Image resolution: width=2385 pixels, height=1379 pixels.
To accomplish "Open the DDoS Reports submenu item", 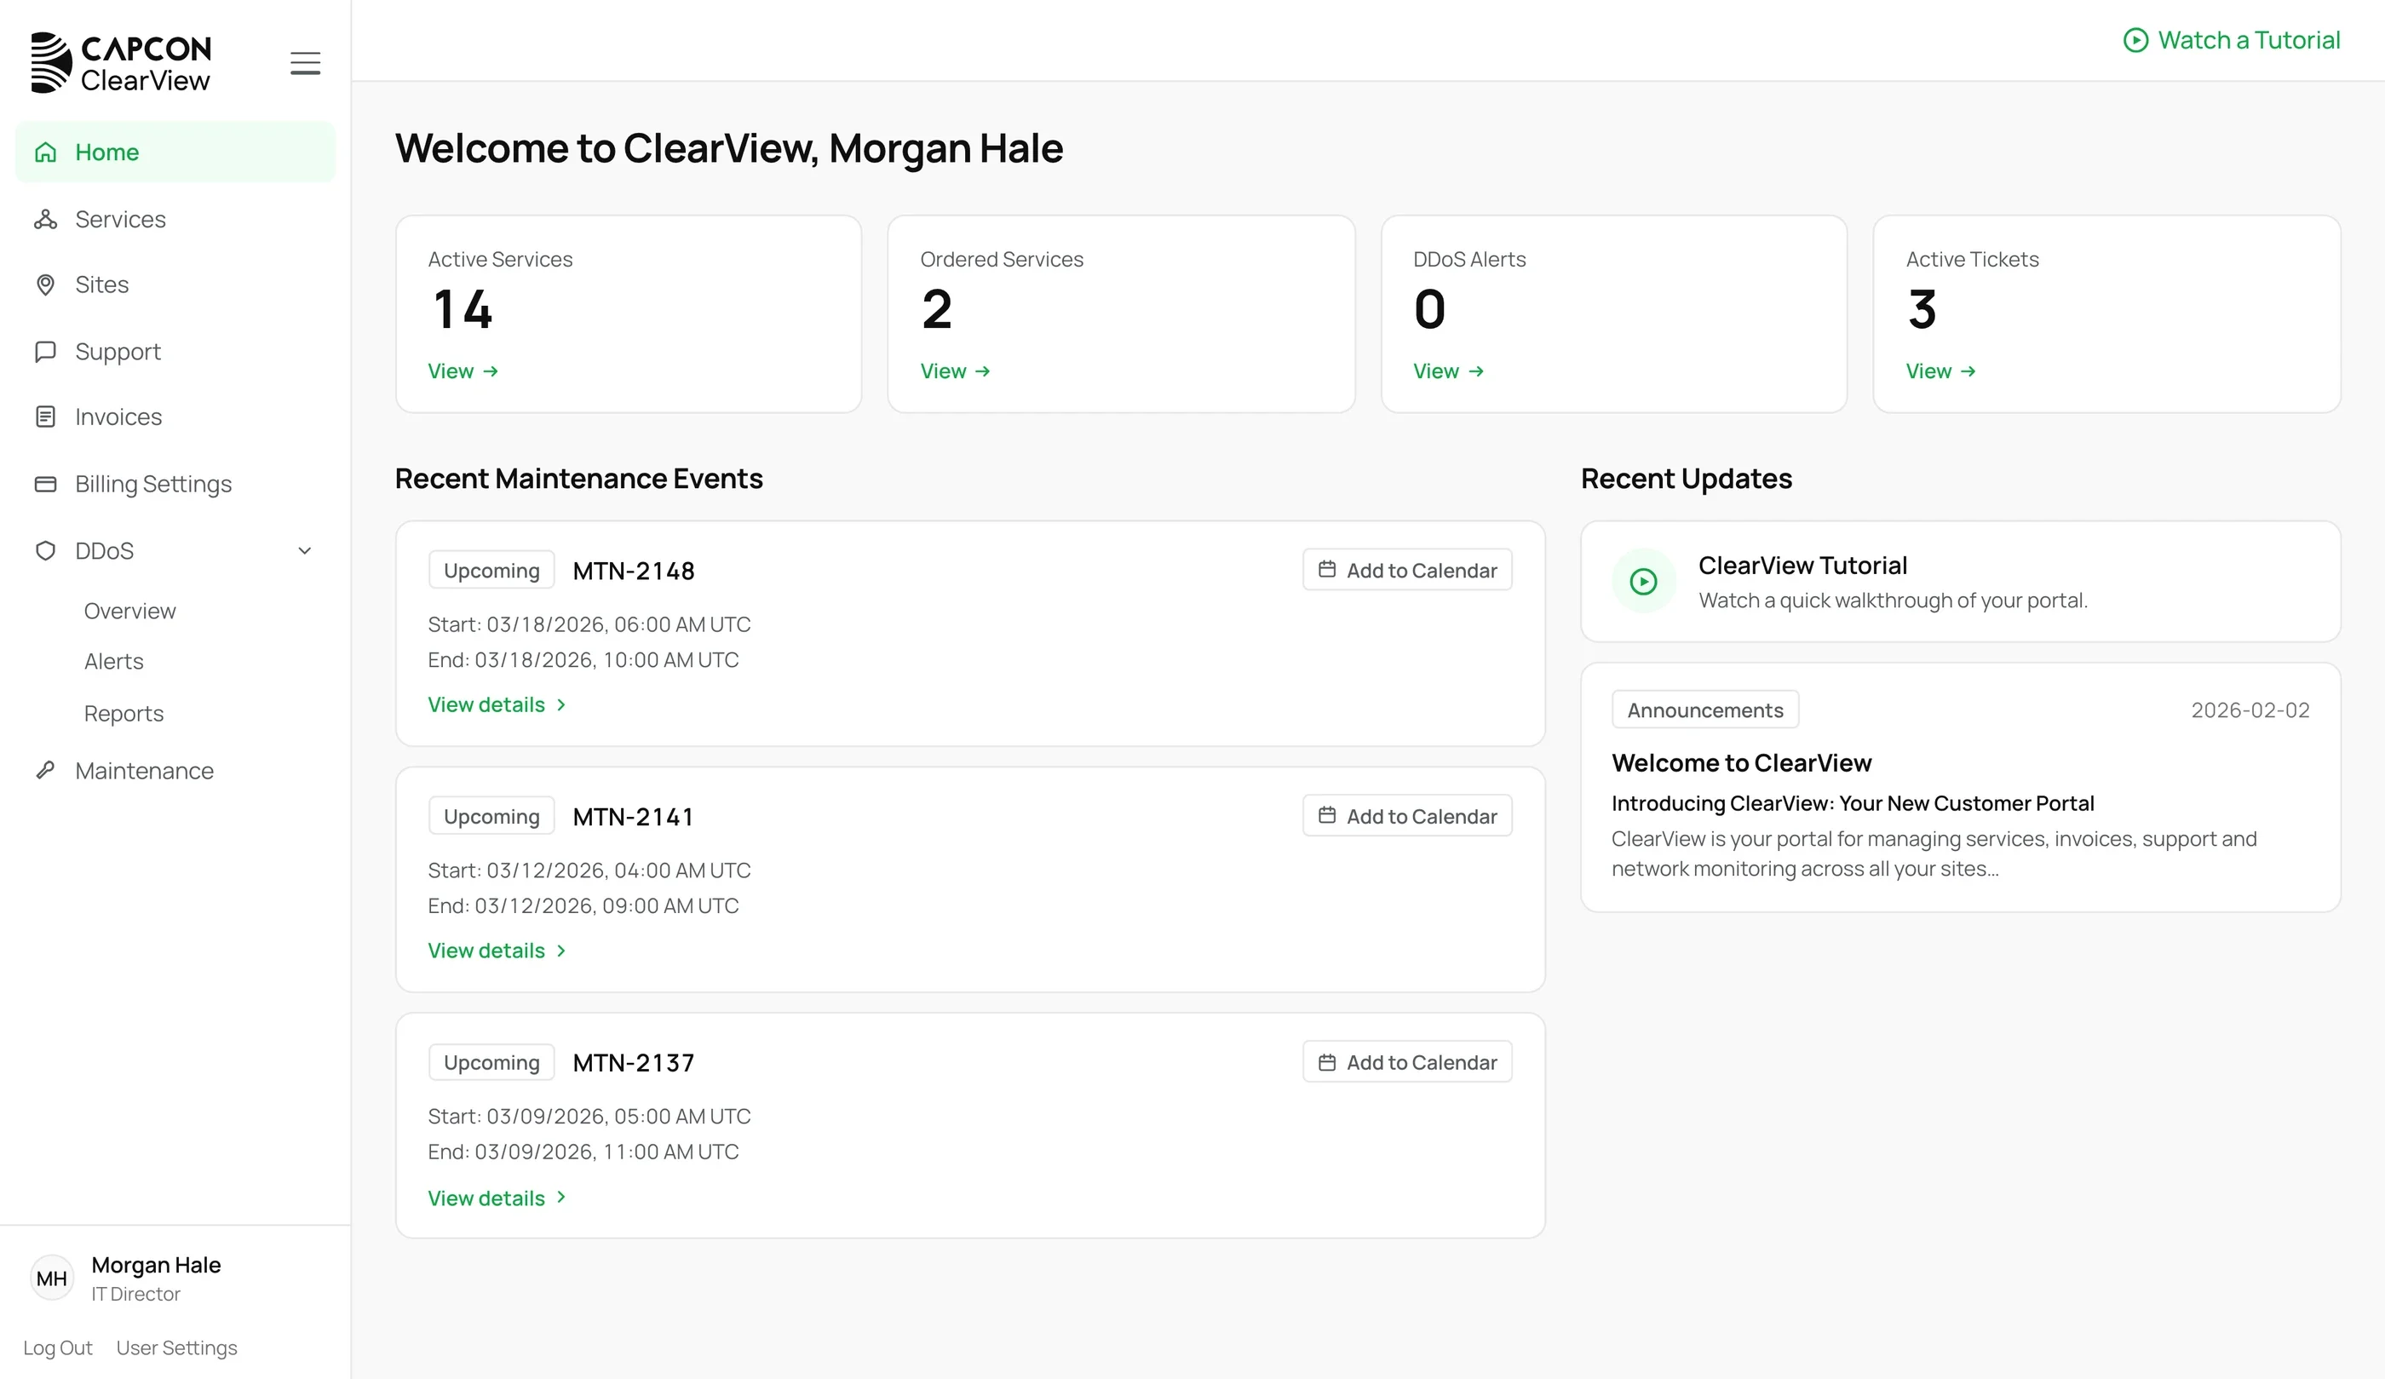I will 123,714.
